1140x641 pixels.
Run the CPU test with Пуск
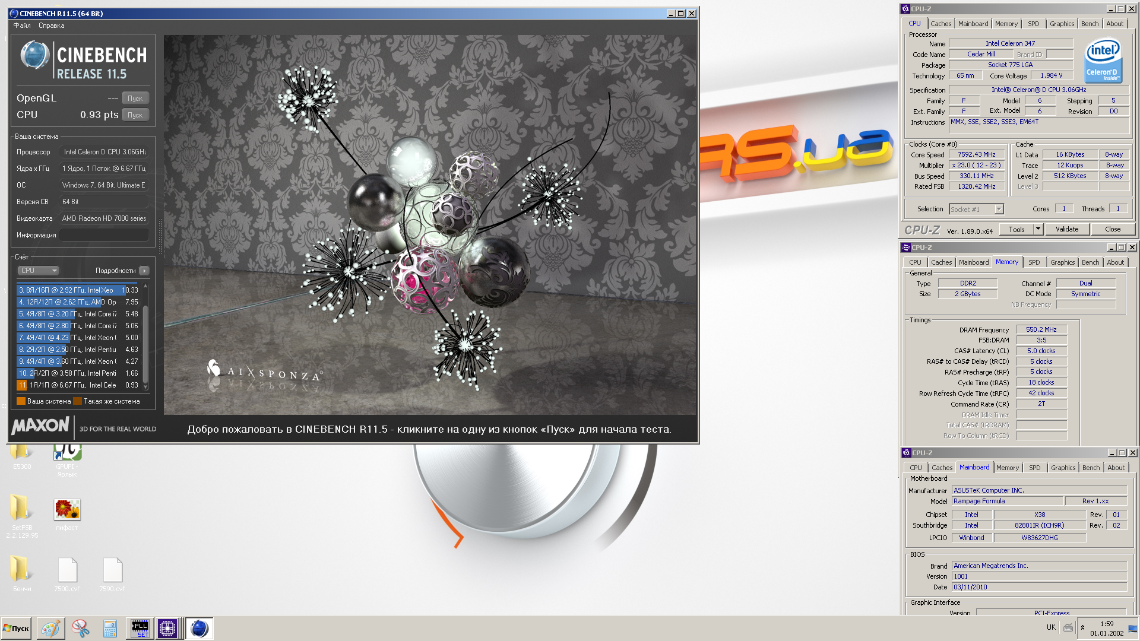(135, 115)
